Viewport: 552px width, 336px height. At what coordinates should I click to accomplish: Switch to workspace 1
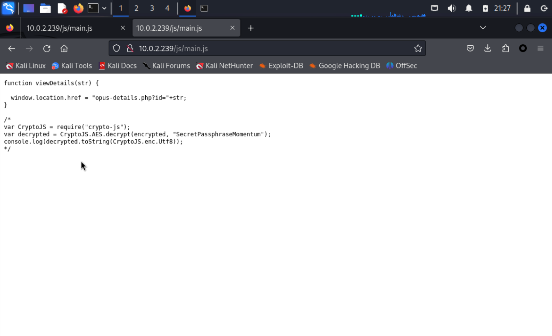(x=121, y=8)
